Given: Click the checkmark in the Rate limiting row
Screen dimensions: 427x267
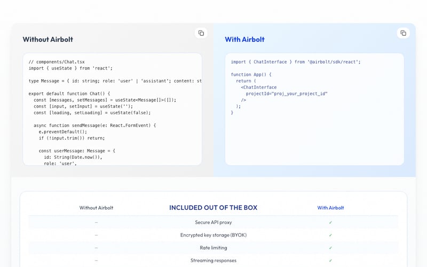Looking at the screenshot, I should click(330, 248).
